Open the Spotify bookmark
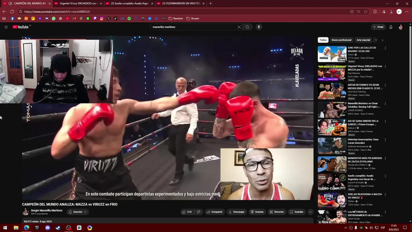Image resolution: width=412 pixels, height=232 pixels. [129, 18]
